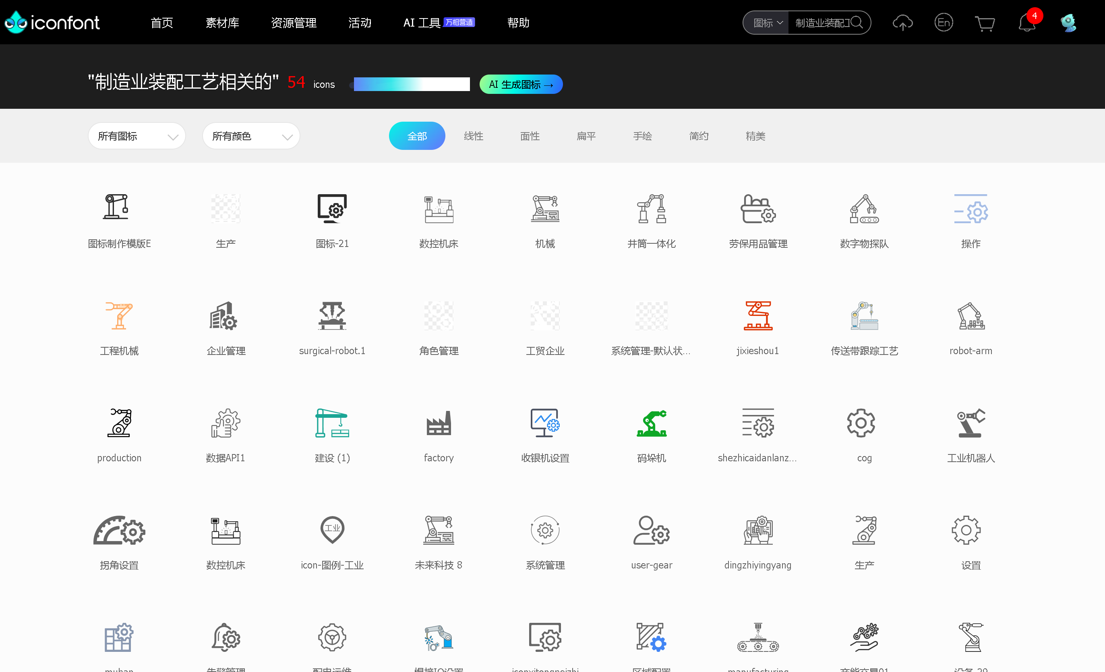The width and height of the screenshot is (1105, 672).
Task: Click the AI 生成图标 button
Action: [521, 84]
